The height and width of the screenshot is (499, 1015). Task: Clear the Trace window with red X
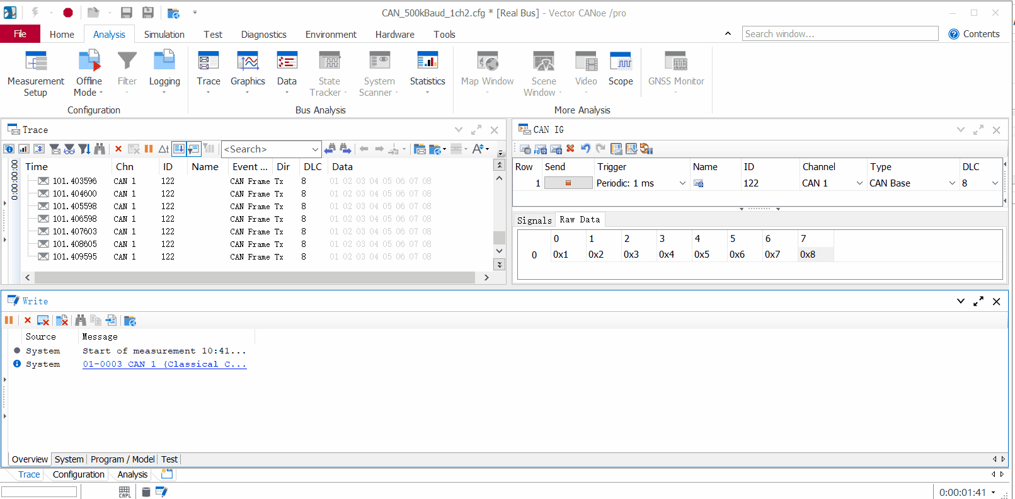[x=118, y=149]
